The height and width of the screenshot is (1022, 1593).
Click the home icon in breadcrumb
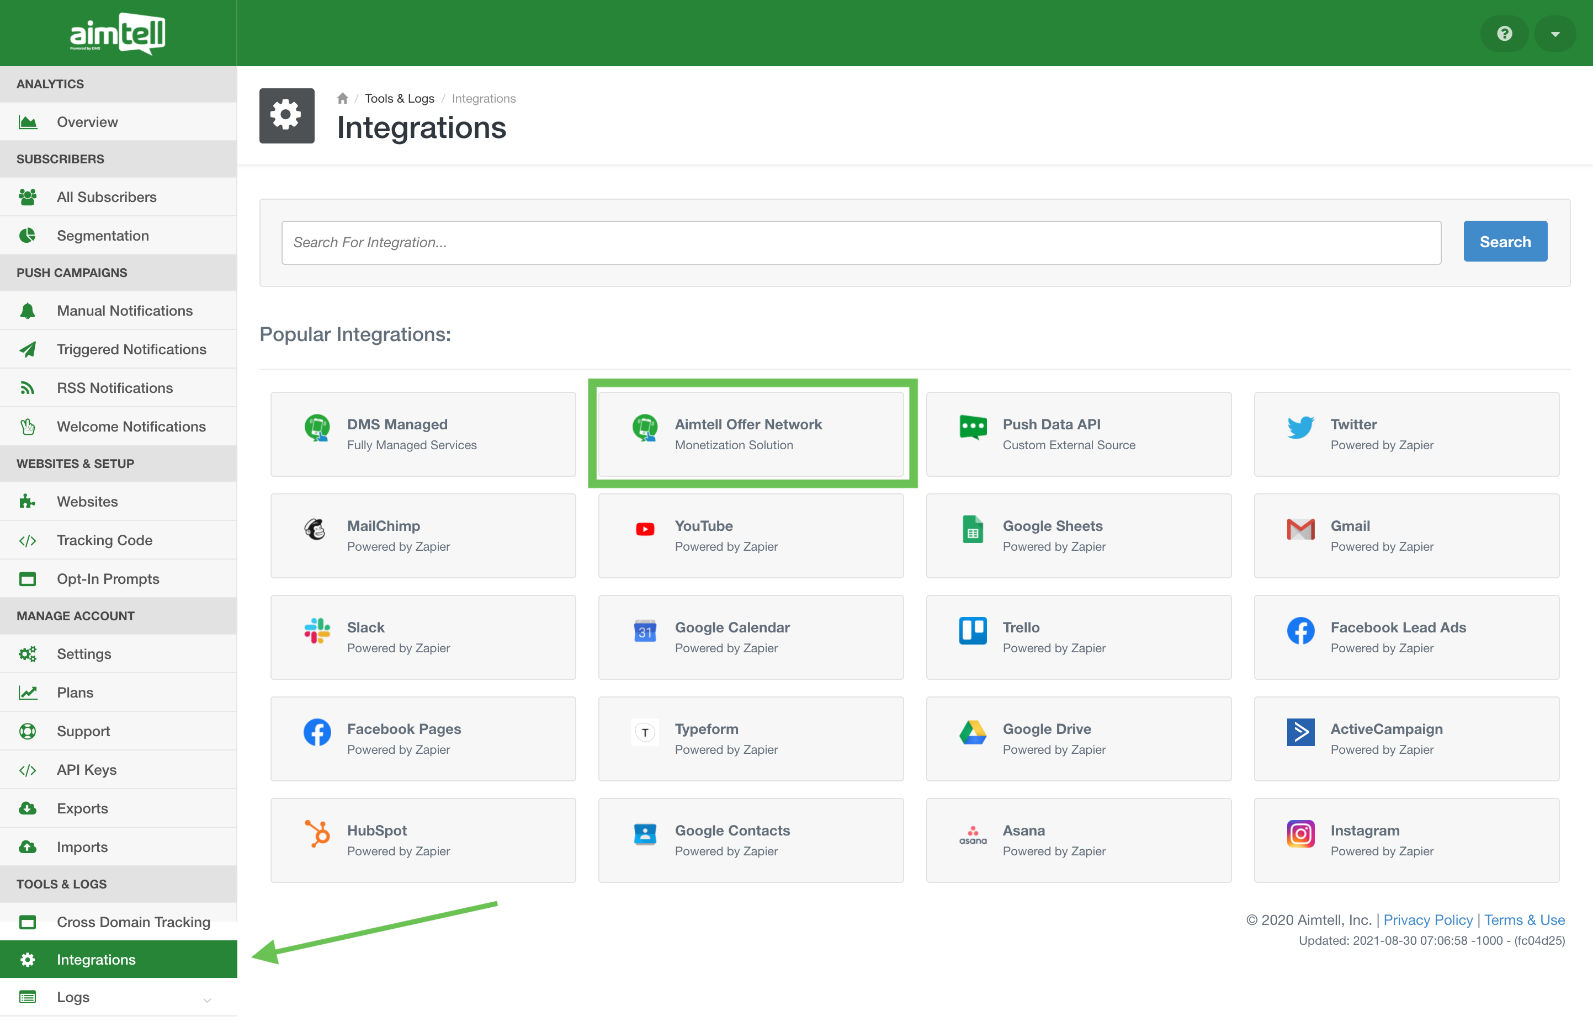(x=342, y=98)
